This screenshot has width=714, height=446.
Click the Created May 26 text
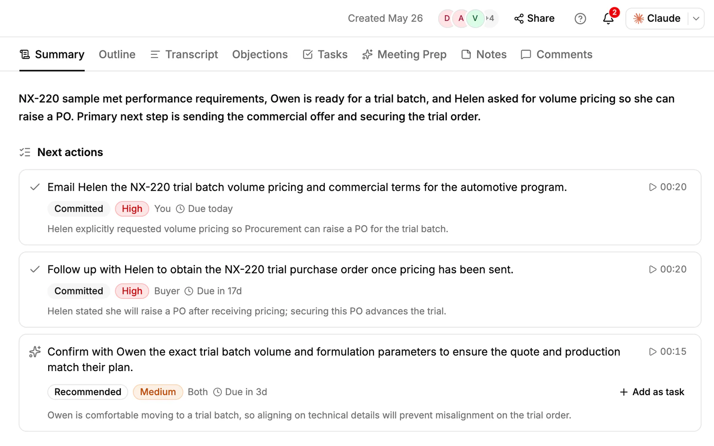pos(385,18)
